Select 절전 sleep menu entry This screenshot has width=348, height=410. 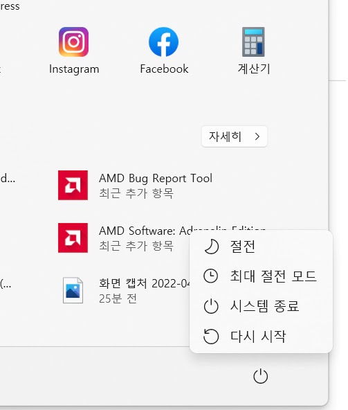tap(261, 247)
